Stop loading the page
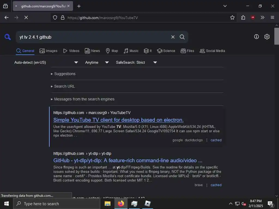 26,17
